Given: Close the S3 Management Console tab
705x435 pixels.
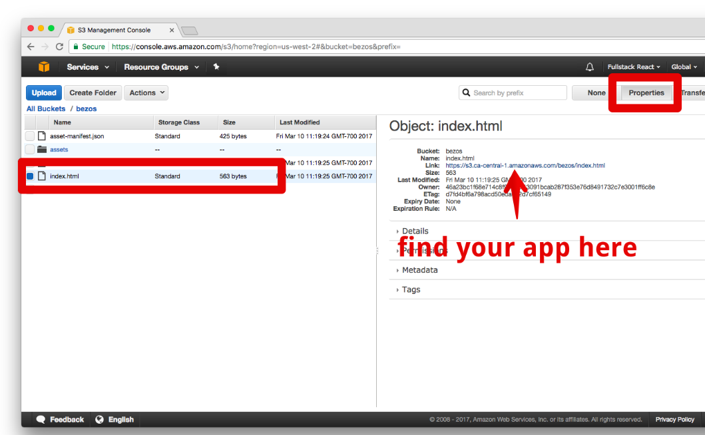Looking at the screenshot, I should pyautogui.click(x=172, y=30).
